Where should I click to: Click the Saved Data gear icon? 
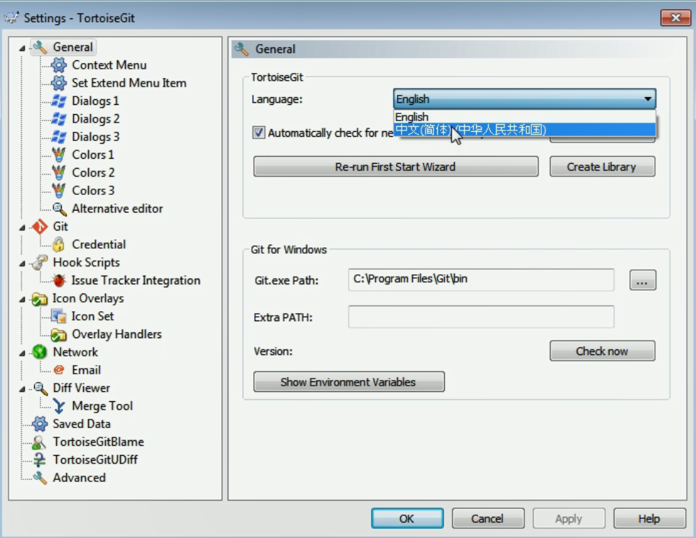40,424
